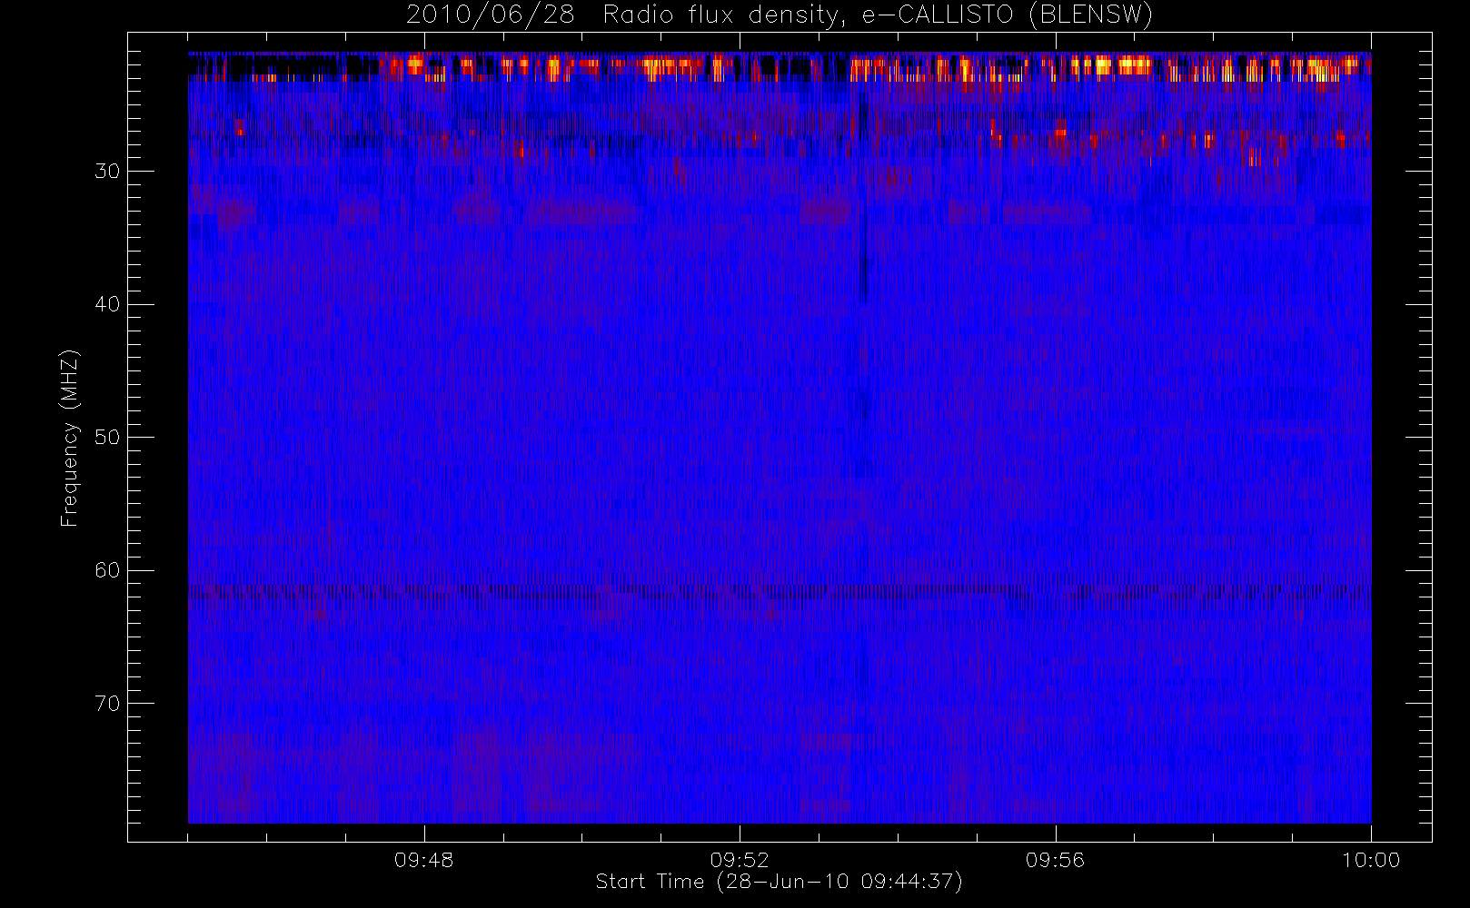This screenshot has height=908, width=1470.
Task: Click the 40 frequency tick label
Action: (x=107, y=304)
